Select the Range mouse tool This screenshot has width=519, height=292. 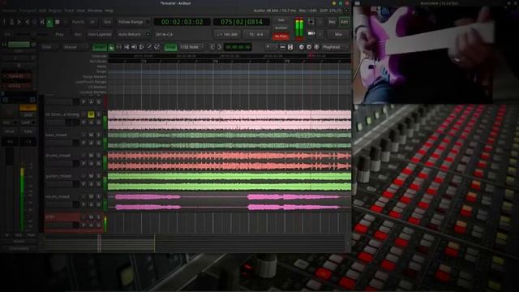(x=119, y=47)
